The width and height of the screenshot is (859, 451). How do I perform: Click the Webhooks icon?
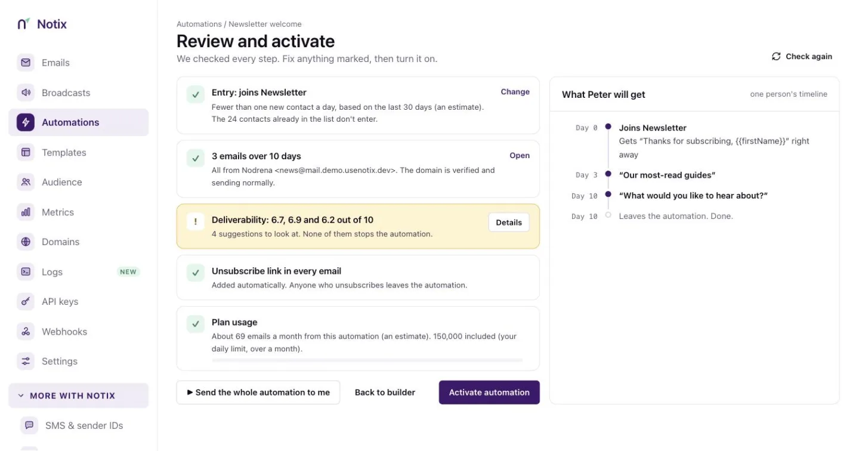pyautogui.click(x=26, y=331)
